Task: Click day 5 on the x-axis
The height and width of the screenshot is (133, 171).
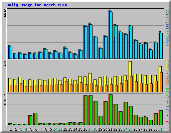Action: click(31, 129)
